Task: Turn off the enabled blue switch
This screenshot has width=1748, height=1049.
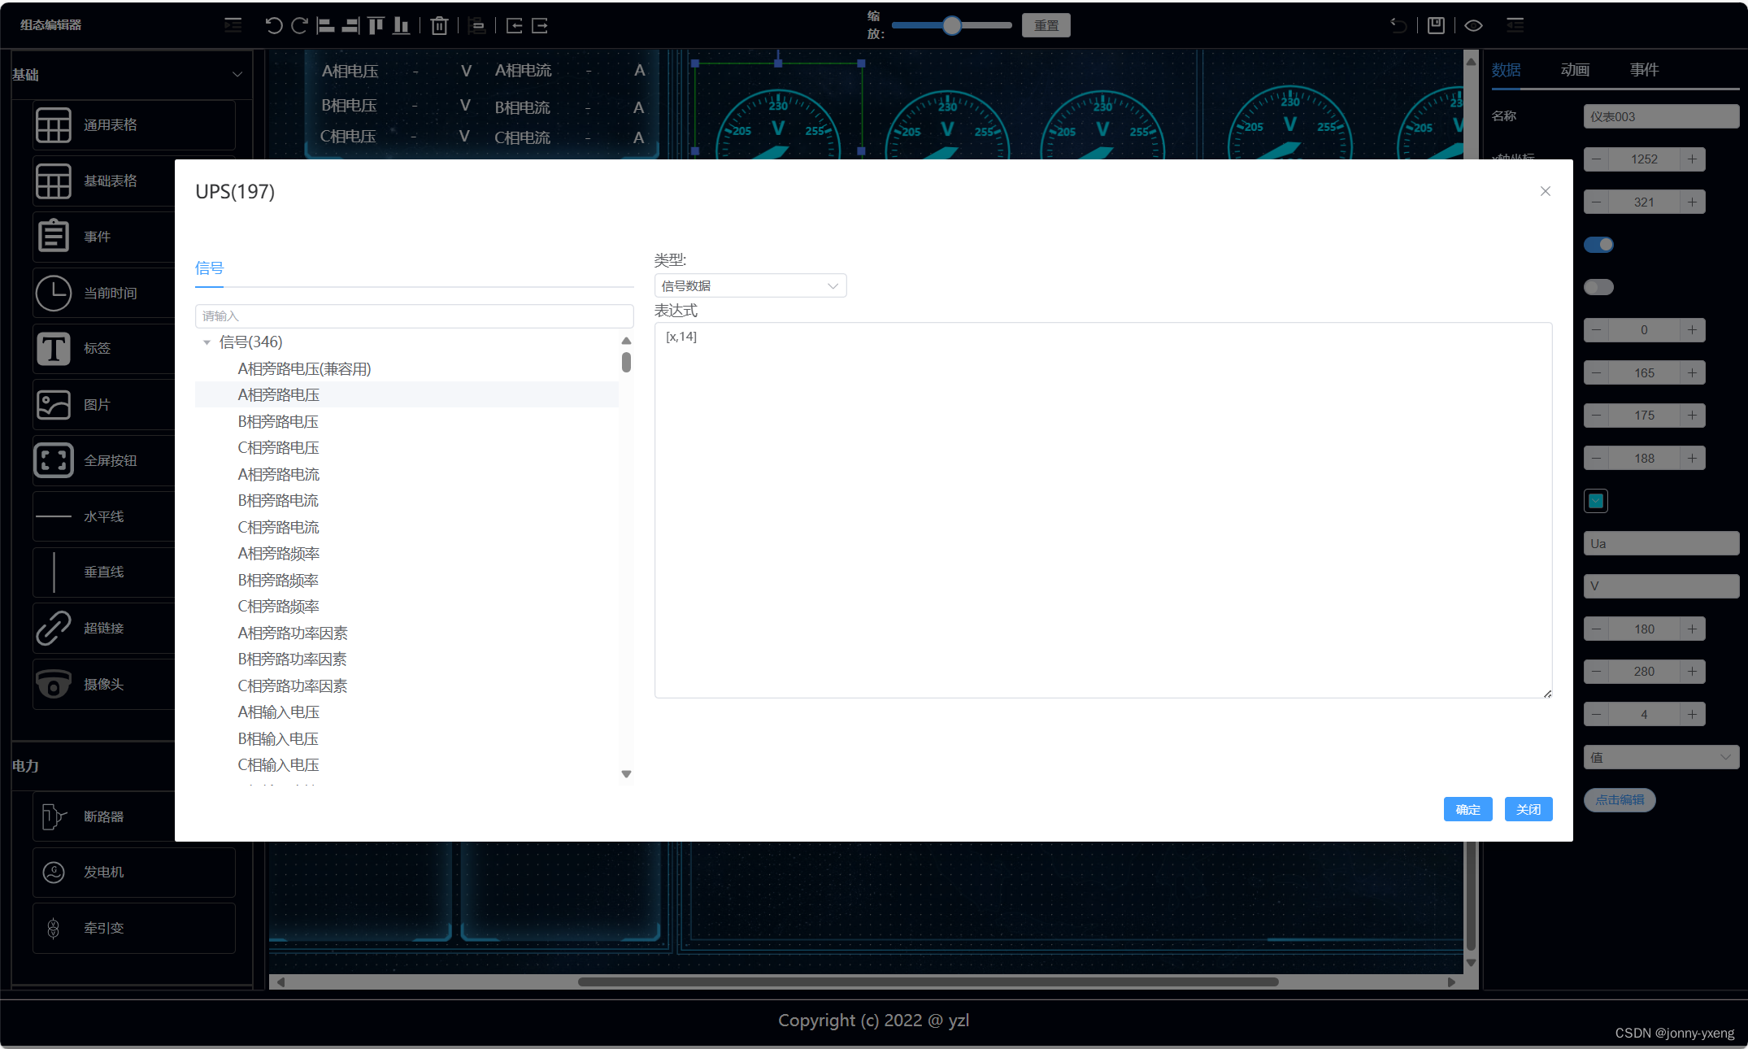Action: coord(1598,245)
